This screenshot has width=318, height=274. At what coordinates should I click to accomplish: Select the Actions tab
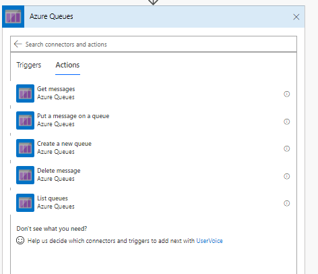coord(67,65)
